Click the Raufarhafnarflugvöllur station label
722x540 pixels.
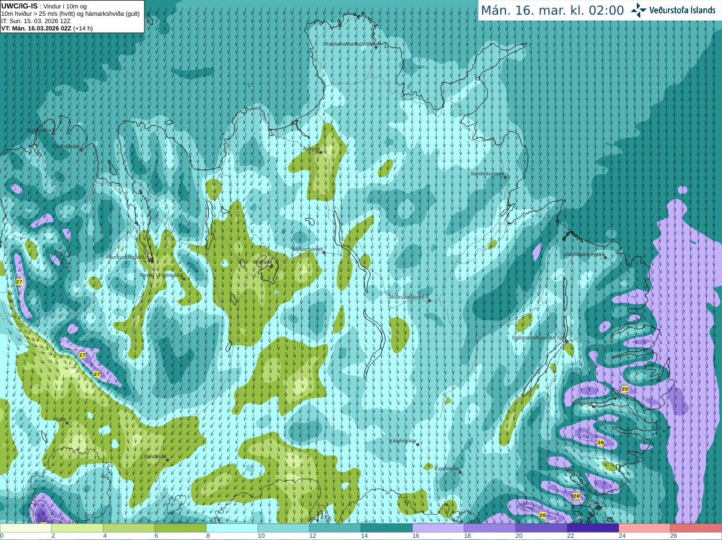(x=349, y=43)
